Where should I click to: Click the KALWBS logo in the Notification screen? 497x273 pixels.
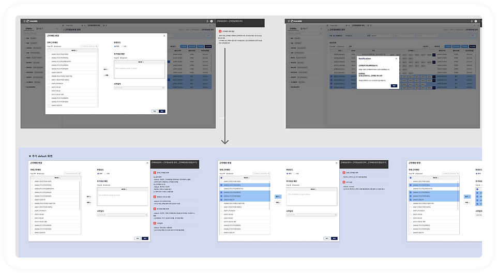(296, 21)
